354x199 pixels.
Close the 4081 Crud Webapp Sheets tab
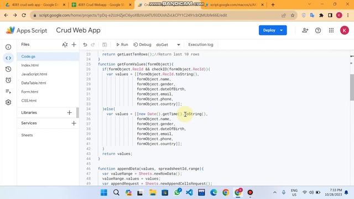click(130, 5)
